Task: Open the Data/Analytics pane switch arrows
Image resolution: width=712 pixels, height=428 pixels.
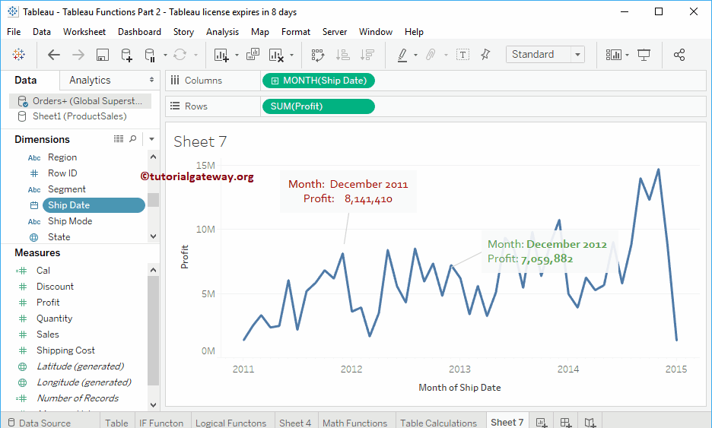Action: point(151,80)
